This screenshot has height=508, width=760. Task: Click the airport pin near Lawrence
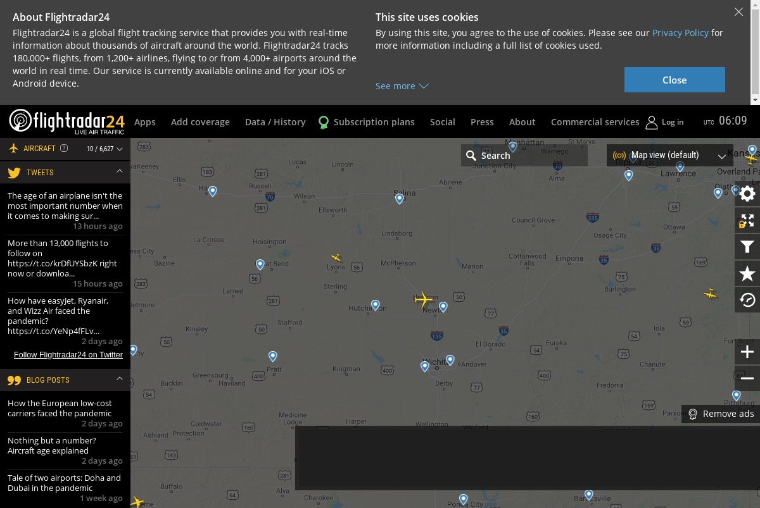(x=680, y=167)
